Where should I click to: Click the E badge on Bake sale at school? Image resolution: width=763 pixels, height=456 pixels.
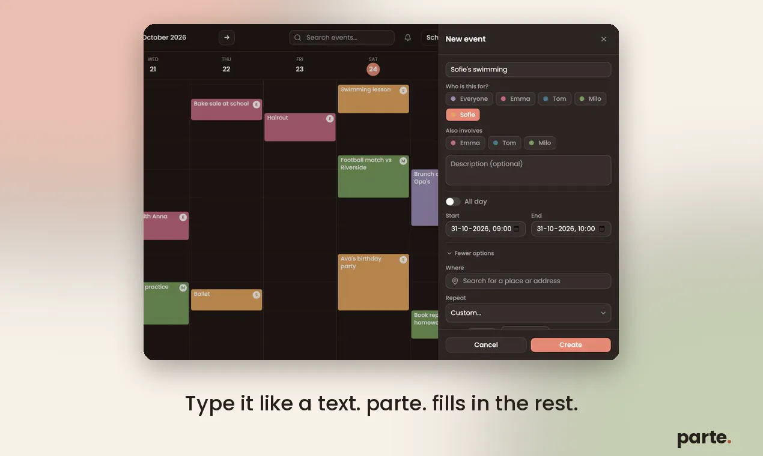(x=257, y=104)
